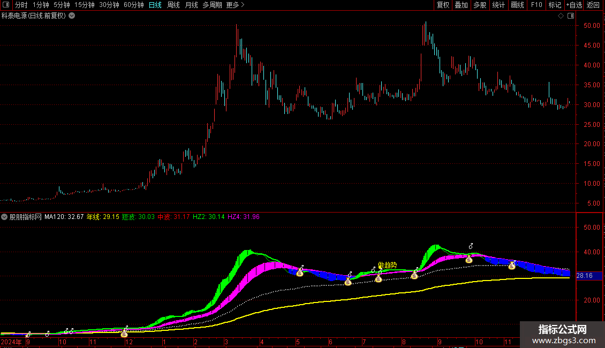The height and width of the screenshot is (348, 605).
Task: Open the 复权 adjustment option
Action: coord(443,5)
